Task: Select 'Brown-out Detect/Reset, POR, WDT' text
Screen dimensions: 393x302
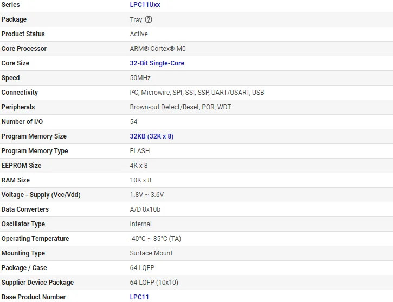Action: pyautogui.click(x=181, y=107)
